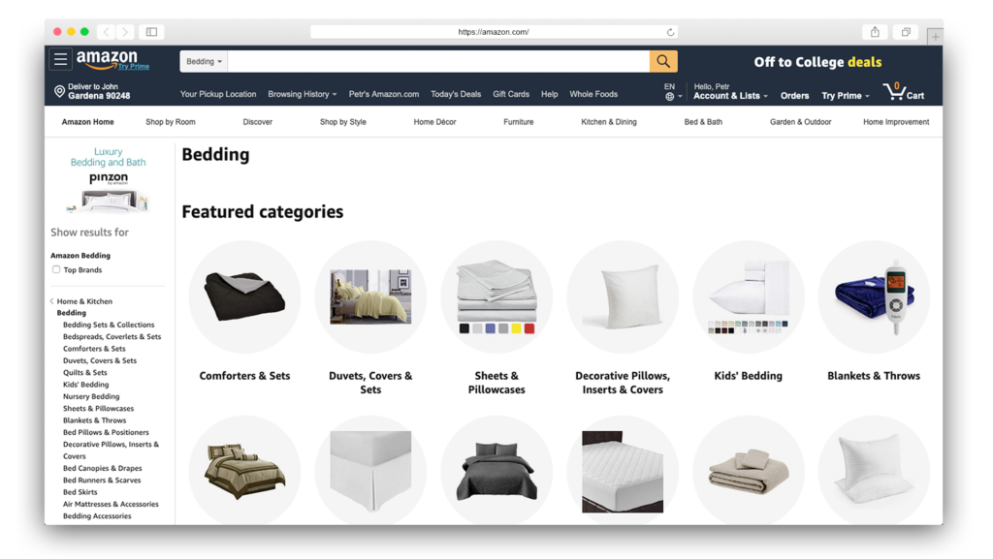Select the red sheet color swatch
The image size is (993, 559).
pos(529,328)
